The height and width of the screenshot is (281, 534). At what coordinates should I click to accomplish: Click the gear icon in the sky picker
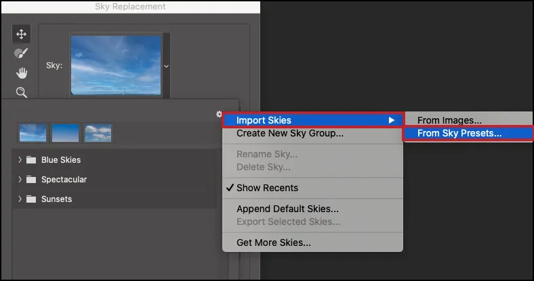click(x=218, y=115)
